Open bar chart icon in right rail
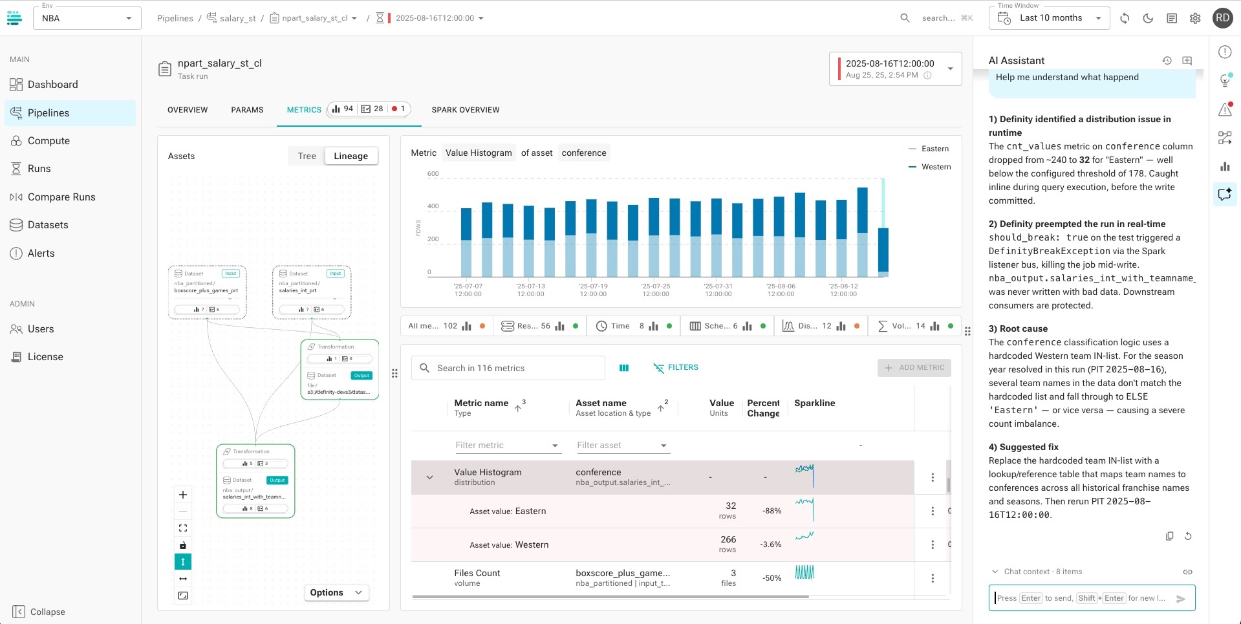 [1225, 166]
